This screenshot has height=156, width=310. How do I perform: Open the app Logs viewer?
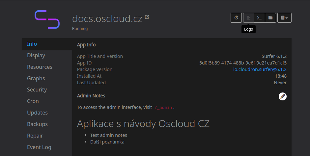point(248,18)
